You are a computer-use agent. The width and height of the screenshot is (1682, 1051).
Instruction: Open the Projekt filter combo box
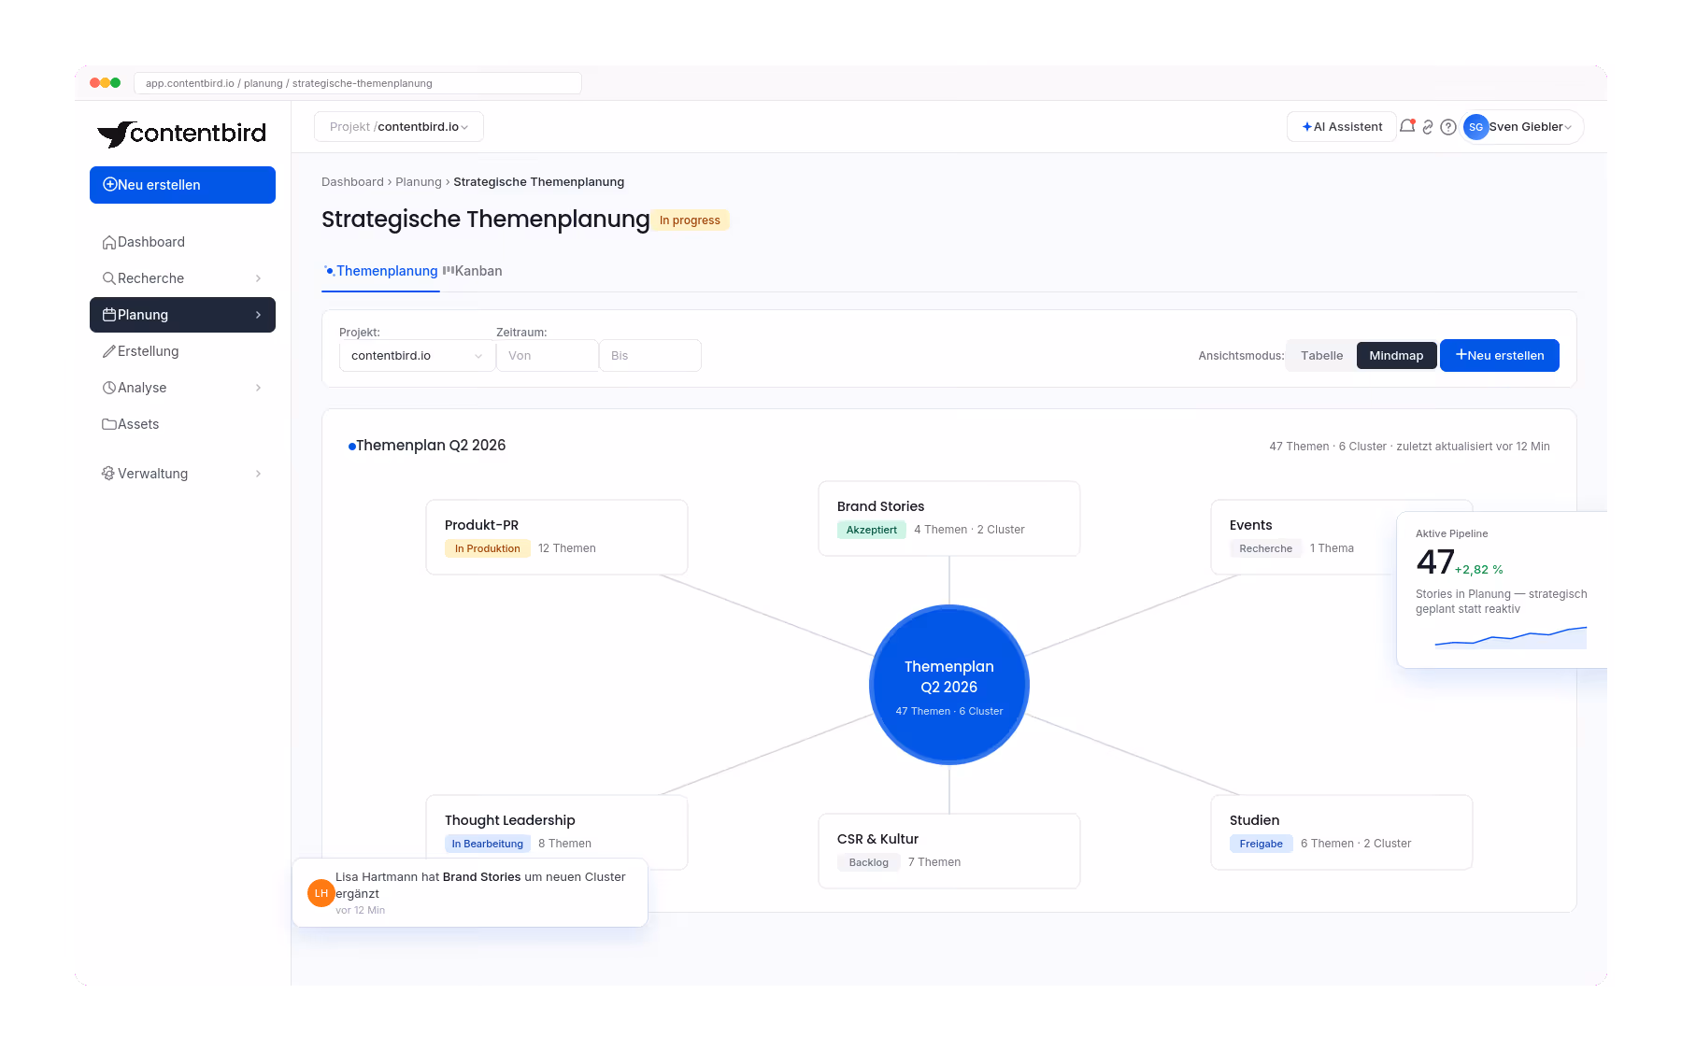(x=417, y=356)
